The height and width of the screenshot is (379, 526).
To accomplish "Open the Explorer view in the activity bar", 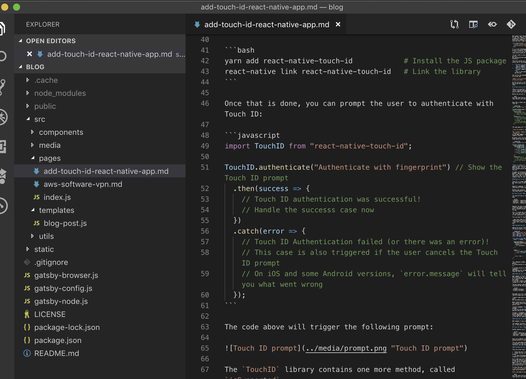I will pos(2,28).
